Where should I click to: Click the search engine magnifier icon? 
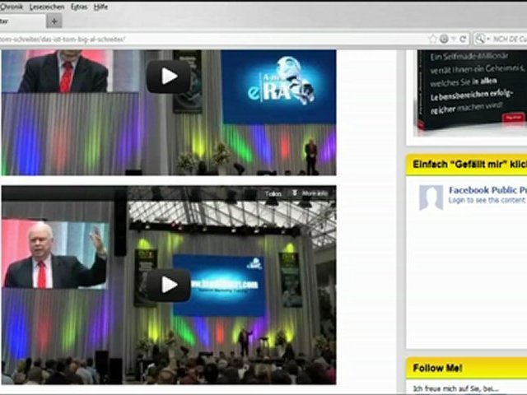click(x=481, y=39)
